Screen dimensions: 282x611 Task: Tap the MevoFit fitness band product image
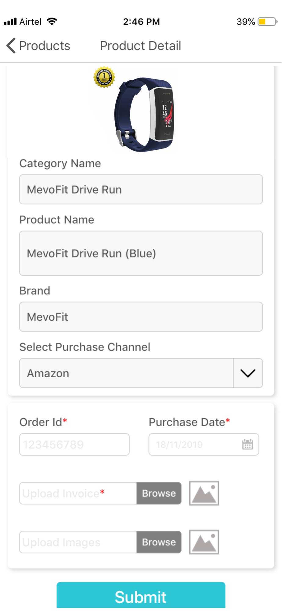(143, 115)
